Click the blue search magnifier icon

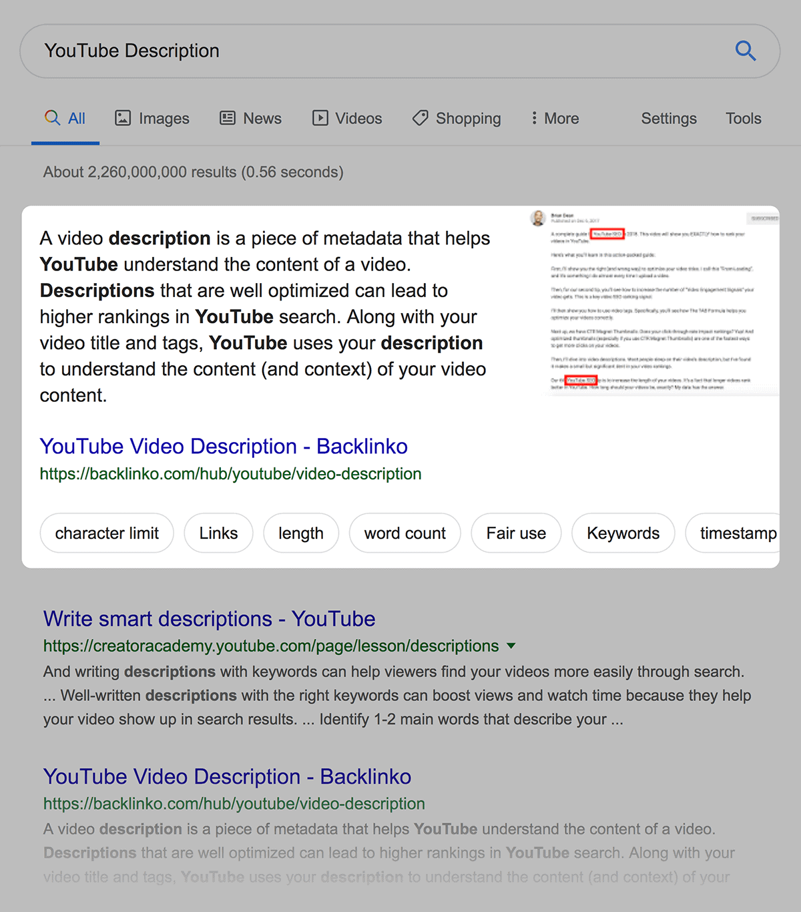pyautogui.click(x=745, y=51)
